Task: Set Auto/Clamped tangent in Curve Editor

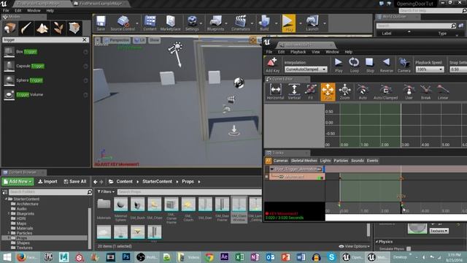Action: tap(385, 91)
